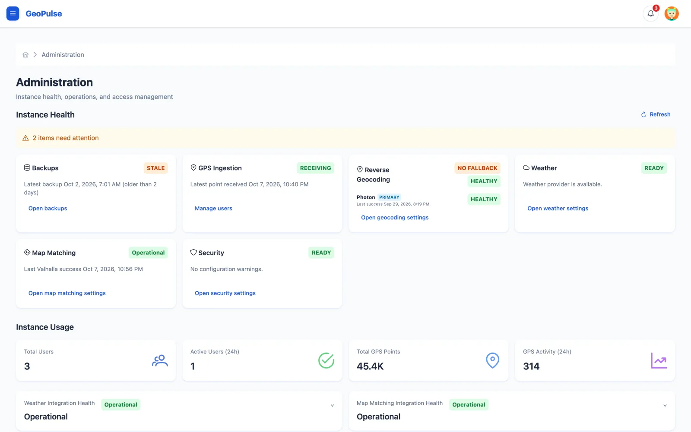Click the Map Matching diamond icon
The width and height of the screenshot is (691, 432).
[27, 252]
